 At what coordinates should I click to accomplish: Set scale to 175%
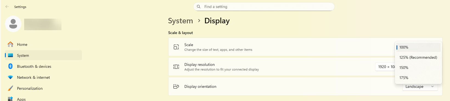418,78
